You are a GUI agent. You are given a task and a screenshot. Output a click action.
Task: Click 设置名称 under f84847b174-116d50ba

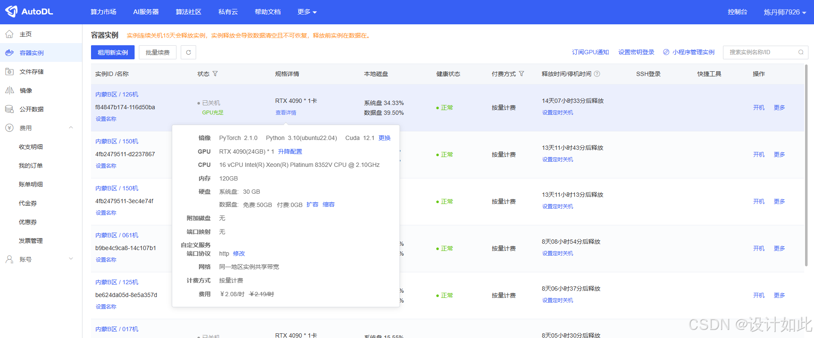click(x=106, y=119)
